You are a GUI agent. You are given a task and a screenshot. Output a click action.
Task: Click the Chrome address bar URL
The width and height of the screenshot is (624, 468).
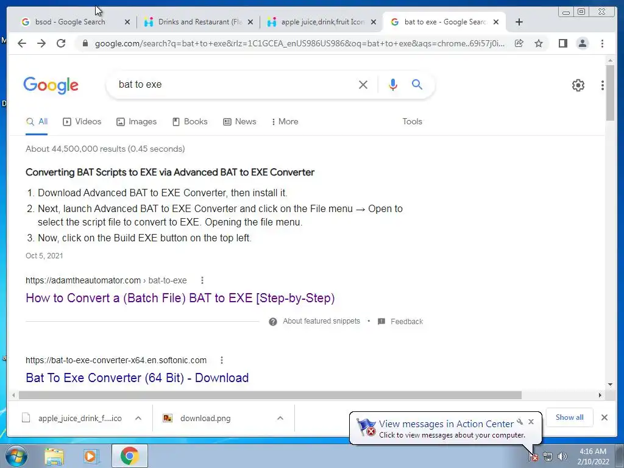pyautogui.click(x=300, y=44)
